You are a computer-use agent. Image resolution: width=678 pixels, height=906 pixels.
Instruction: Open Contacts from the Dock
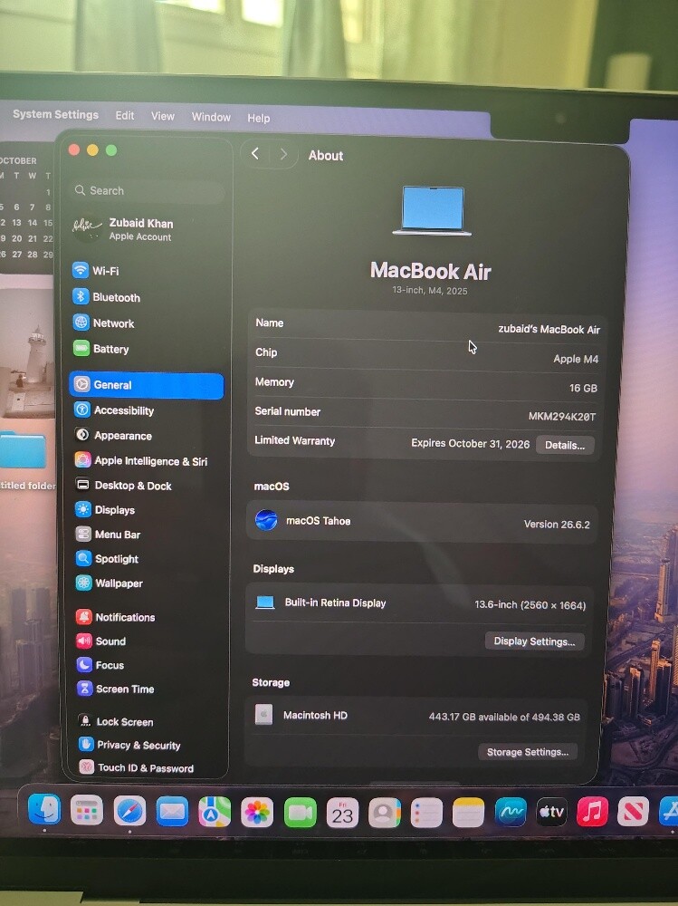pos(385,813)
